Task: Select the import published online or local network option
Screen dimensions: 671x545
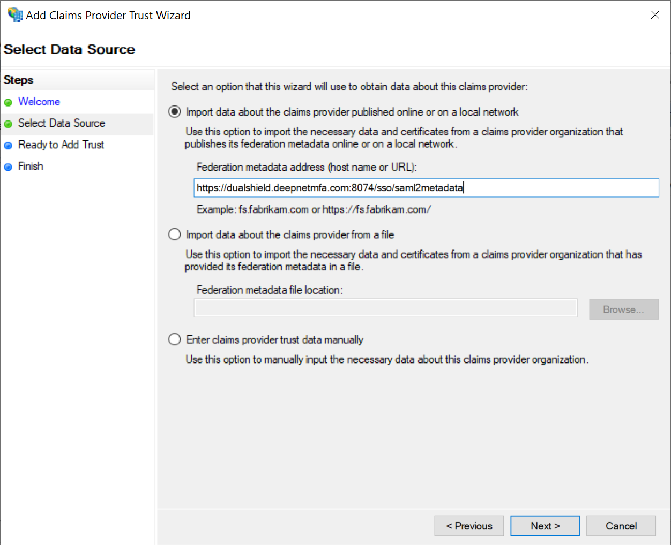Action: [175, 112]
